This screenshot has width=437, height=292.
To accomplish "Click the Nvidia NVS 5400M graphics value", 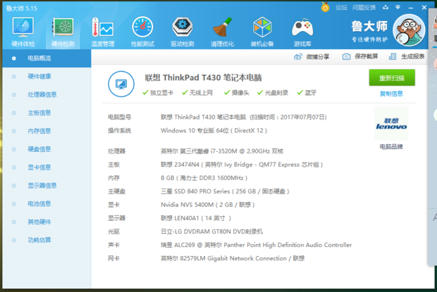I will [x=208, y=205].
